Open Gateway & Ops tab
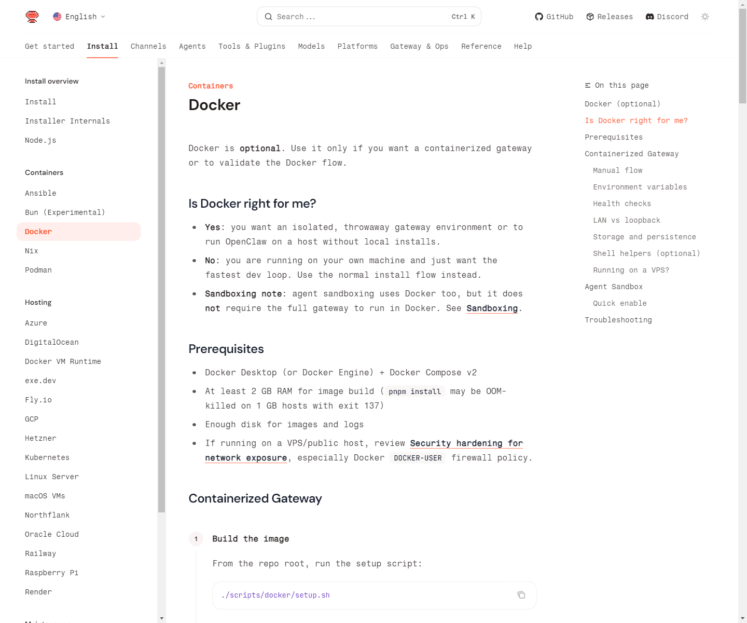This screenshot has height=623, width=747. (x=419, y=46)
